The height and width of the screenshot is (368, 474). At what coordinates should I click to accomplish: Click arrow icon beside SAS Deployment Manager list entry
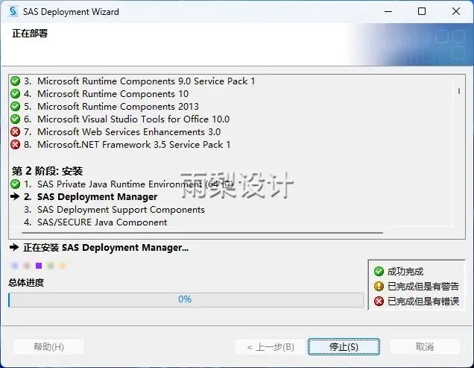tap(15, 197)
